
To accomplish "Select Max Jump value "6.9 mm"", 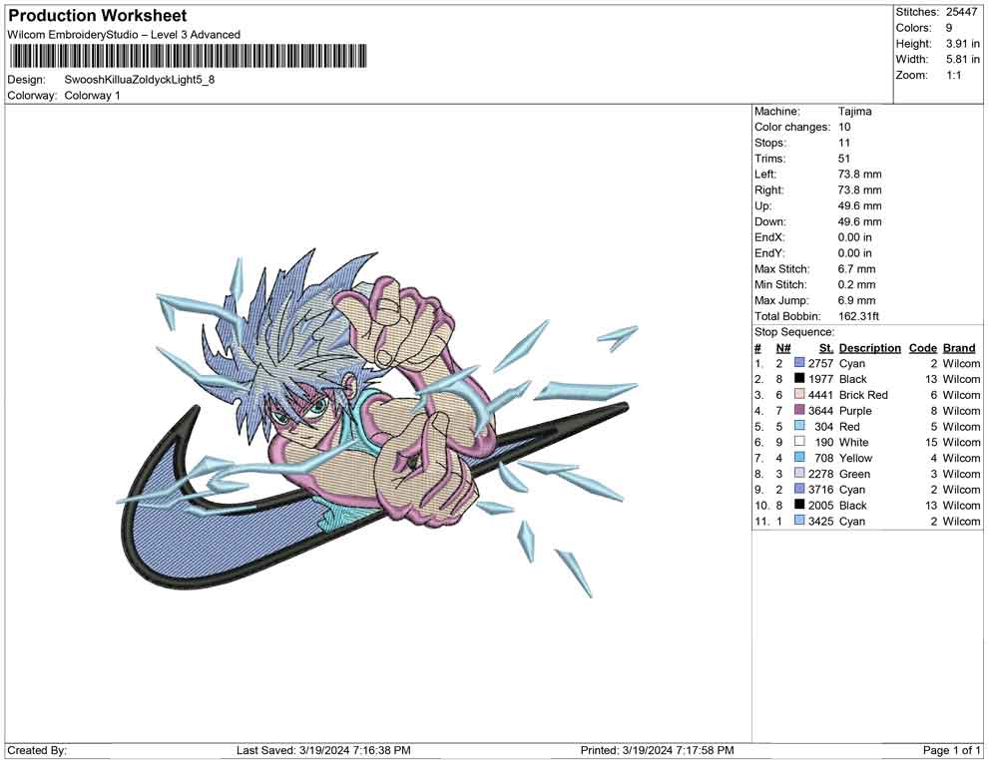I will pyautogui.click(x=856, y=300).
